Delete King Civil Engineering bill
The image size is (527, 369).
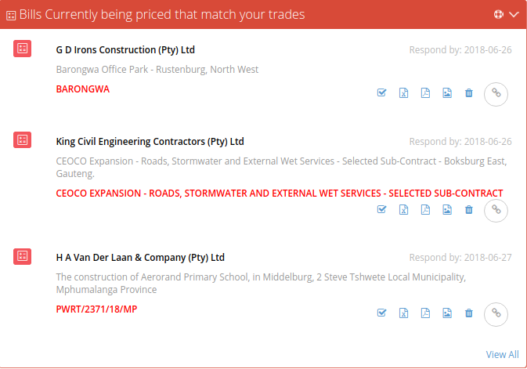click(468, 209)
